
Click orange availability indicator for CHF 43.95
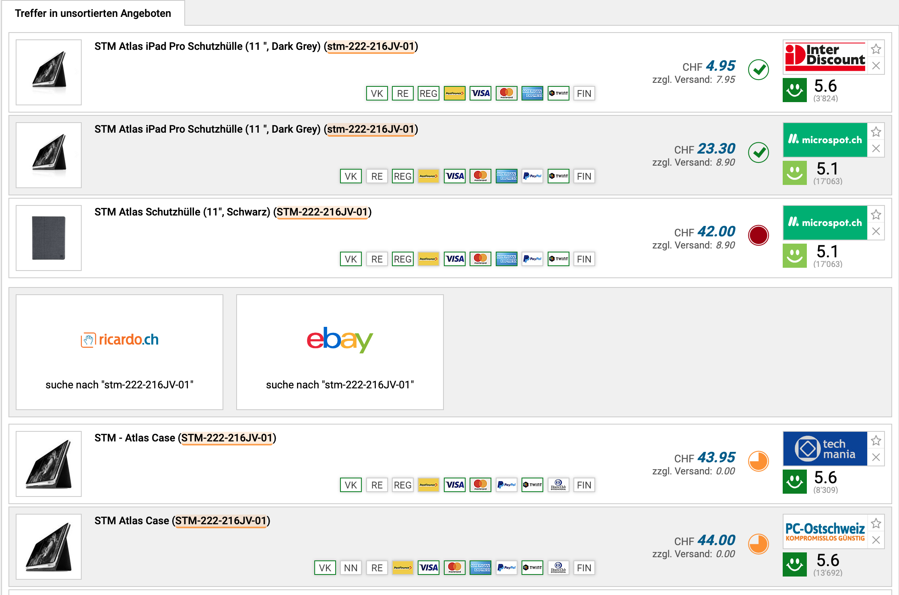758,461
